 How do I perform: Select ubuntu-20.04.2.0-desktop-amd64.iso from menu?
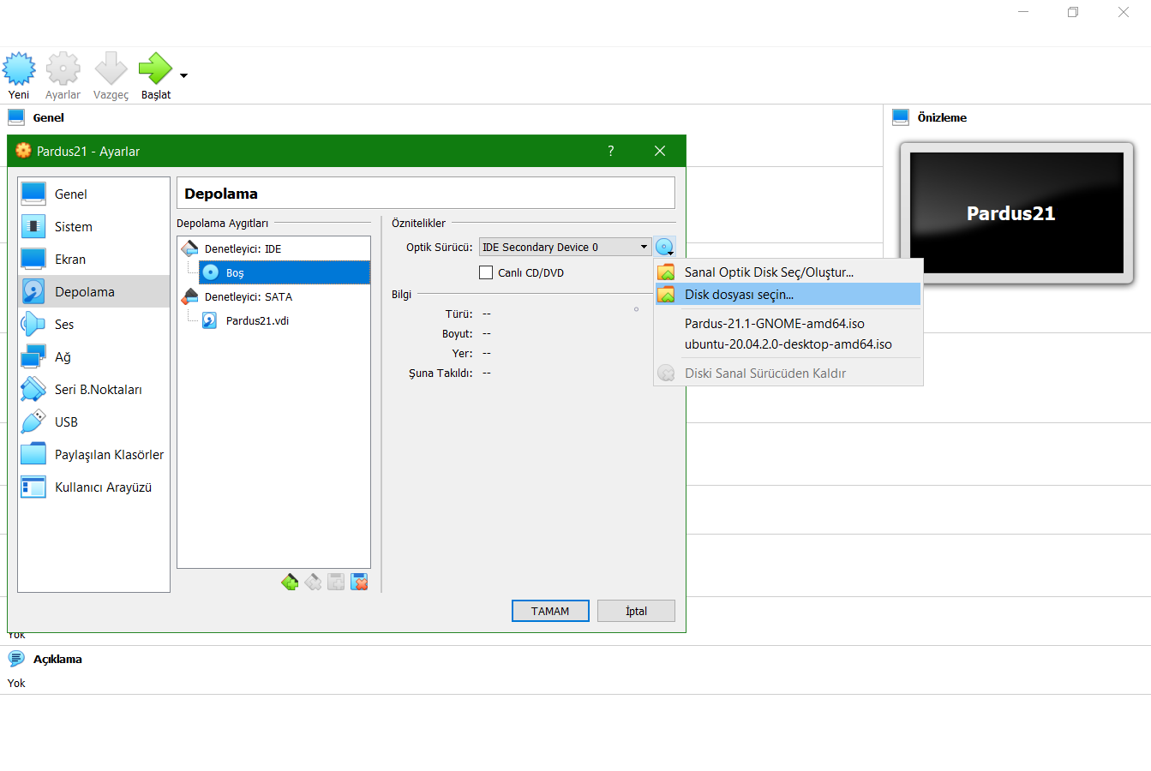pyautogui.click(x=788, y=344)
